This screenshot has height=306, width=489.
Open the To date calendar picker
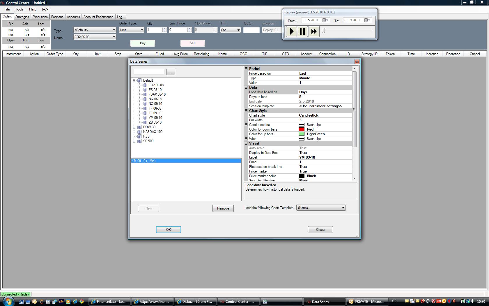coord(367,20)
